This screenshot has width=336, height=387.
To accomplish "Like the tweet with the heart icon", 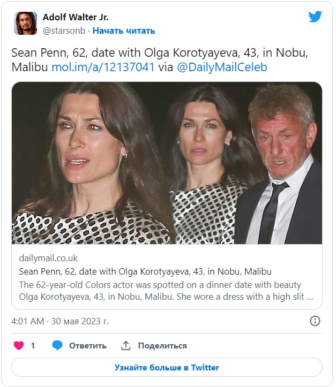I will coord(19,345).
